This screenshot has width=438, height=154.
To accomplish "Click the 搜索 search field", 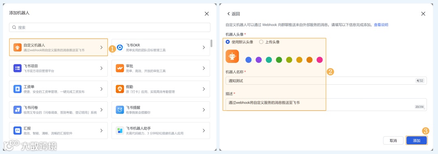I will [109, 27].
